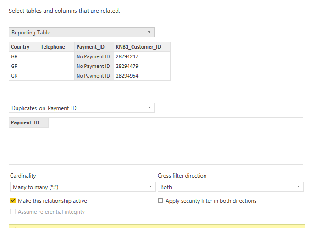Select the KNB1_Customer_ID column header
The width and height of the screenshot is (316, 228).
[x=142, y=47]
